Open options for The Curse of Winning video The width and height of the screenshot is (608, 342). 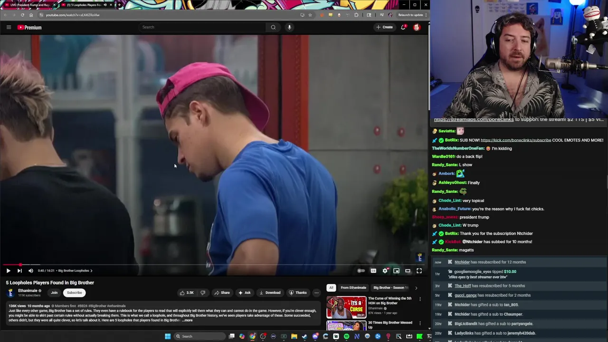[420, 299]
